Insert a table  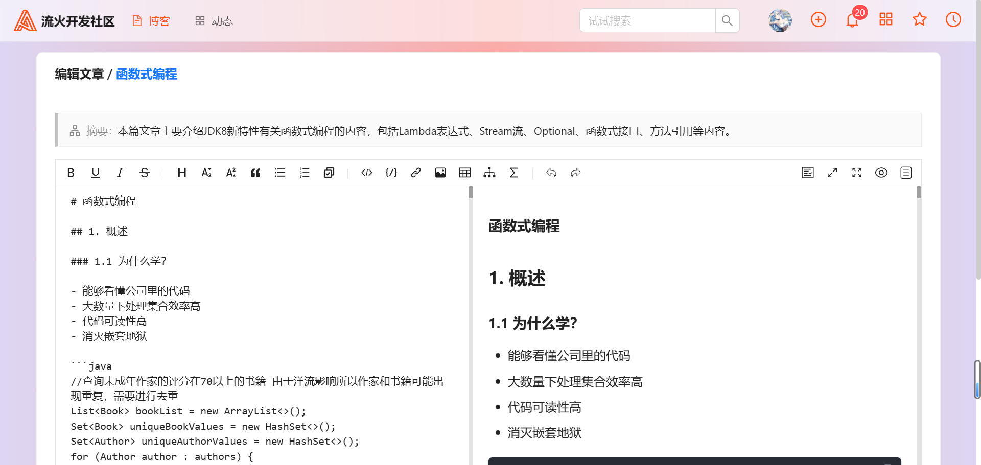coord(465,173)
